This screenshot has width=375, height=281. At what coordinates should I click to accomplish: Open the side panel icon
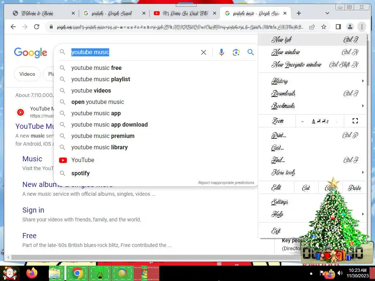[338, 27]
